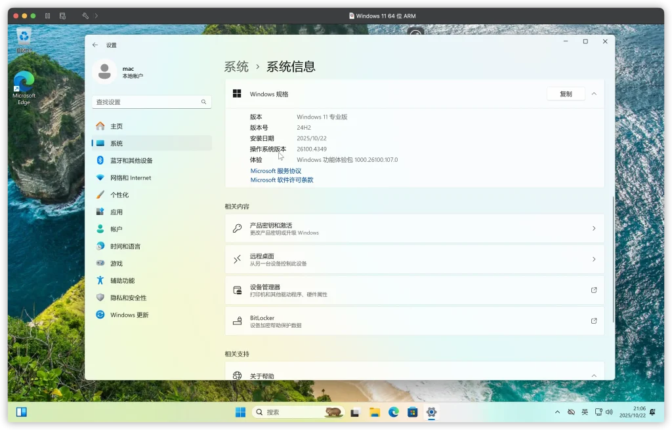Click the back arrow in Settings
This screenshot has height=430, width=672.
(x=95, y=45)
